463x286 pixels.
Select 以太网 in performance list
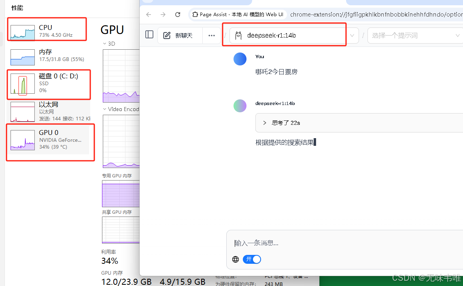(49, 111)
